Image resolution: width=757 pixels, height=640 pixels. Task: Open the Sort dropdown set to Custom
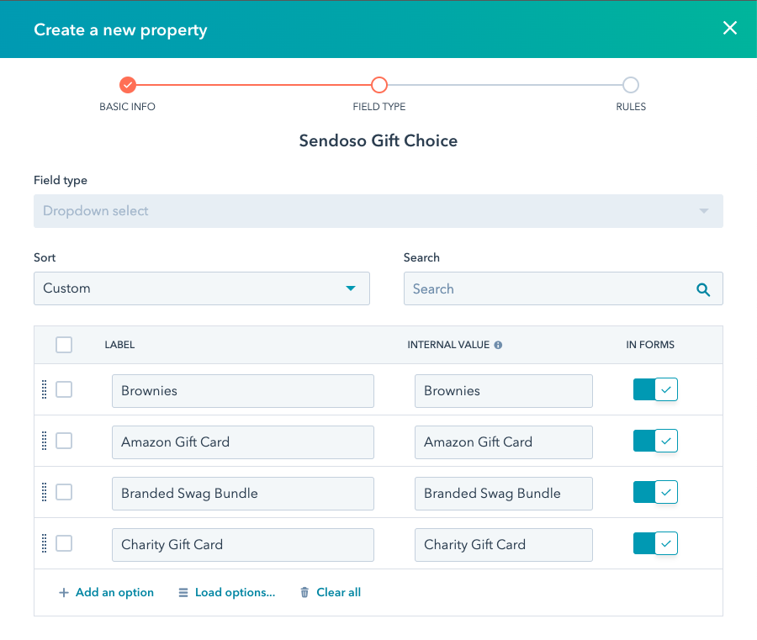tap(201, 288)
